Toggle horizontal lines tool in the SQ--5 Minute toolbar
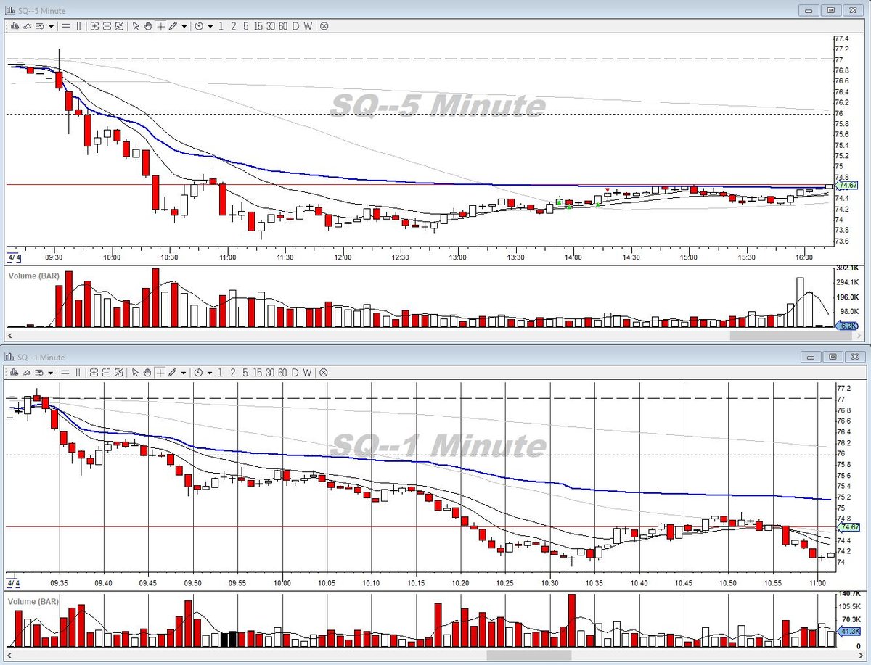The height and width of the screenshot is (665, 871). click(x=65, y=25)
